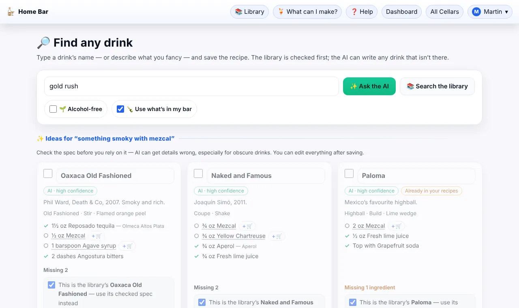This screenshot has width=519, height=308.
Task: Select the Naked and Famous card checkbox
Action: 198,173
